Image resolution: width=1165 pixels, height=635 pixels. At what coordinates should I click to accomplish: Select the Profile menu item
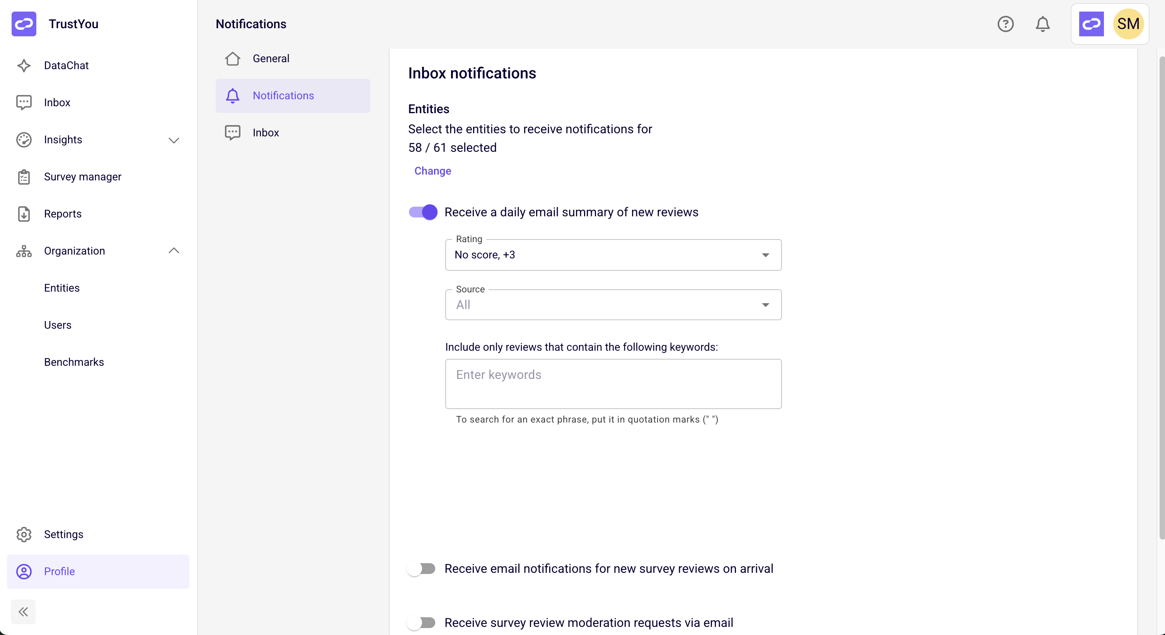pyautogui.click(x=98, y=571)
